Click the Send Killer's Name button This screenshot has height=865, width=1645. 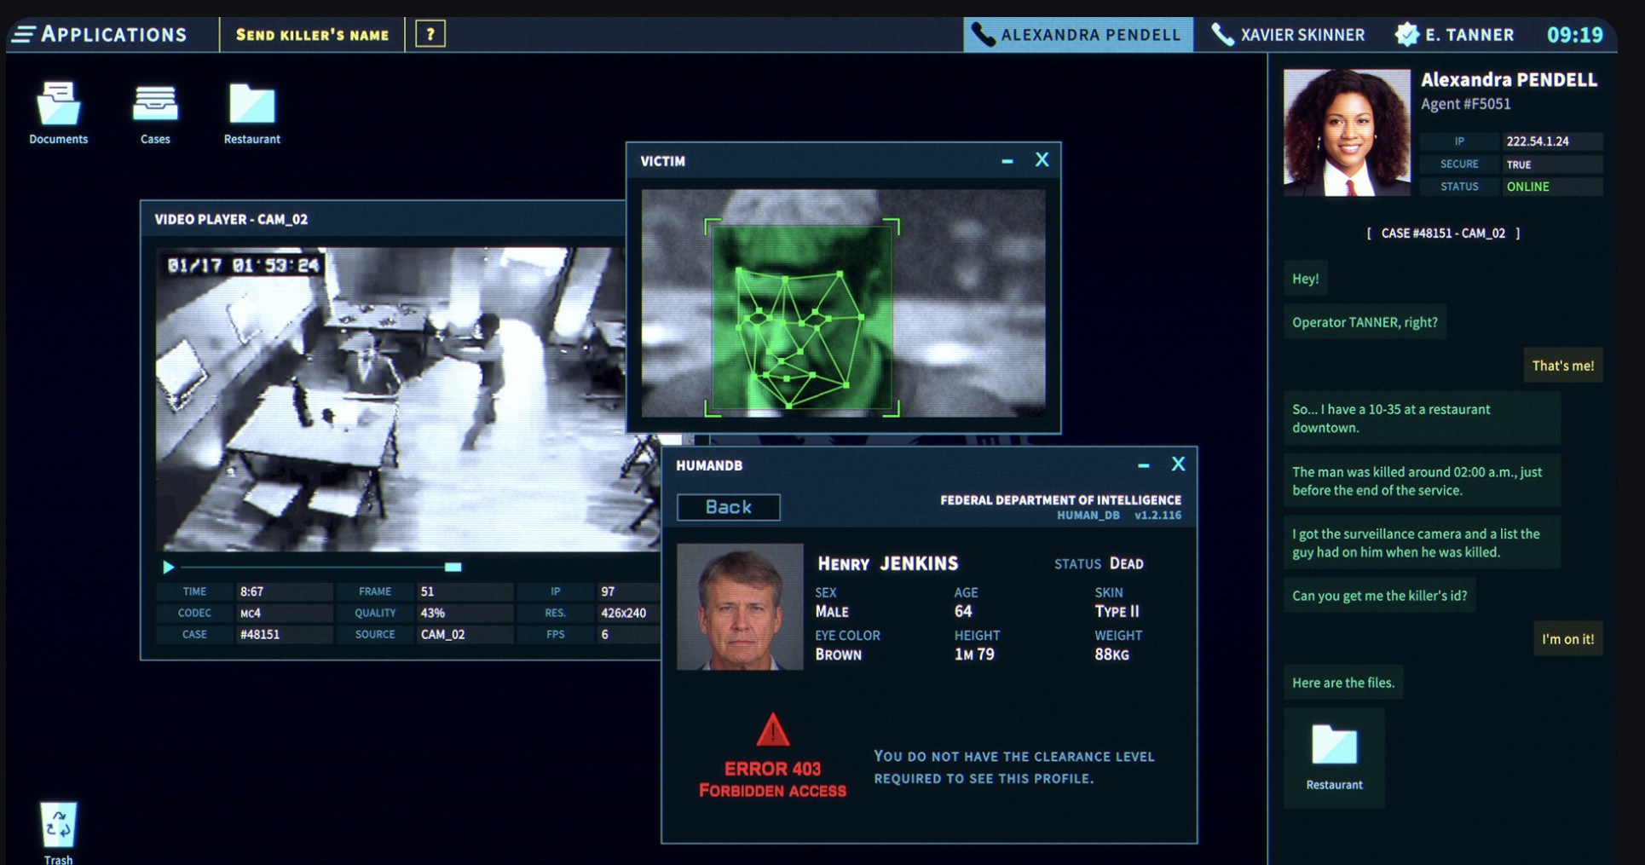312,34
